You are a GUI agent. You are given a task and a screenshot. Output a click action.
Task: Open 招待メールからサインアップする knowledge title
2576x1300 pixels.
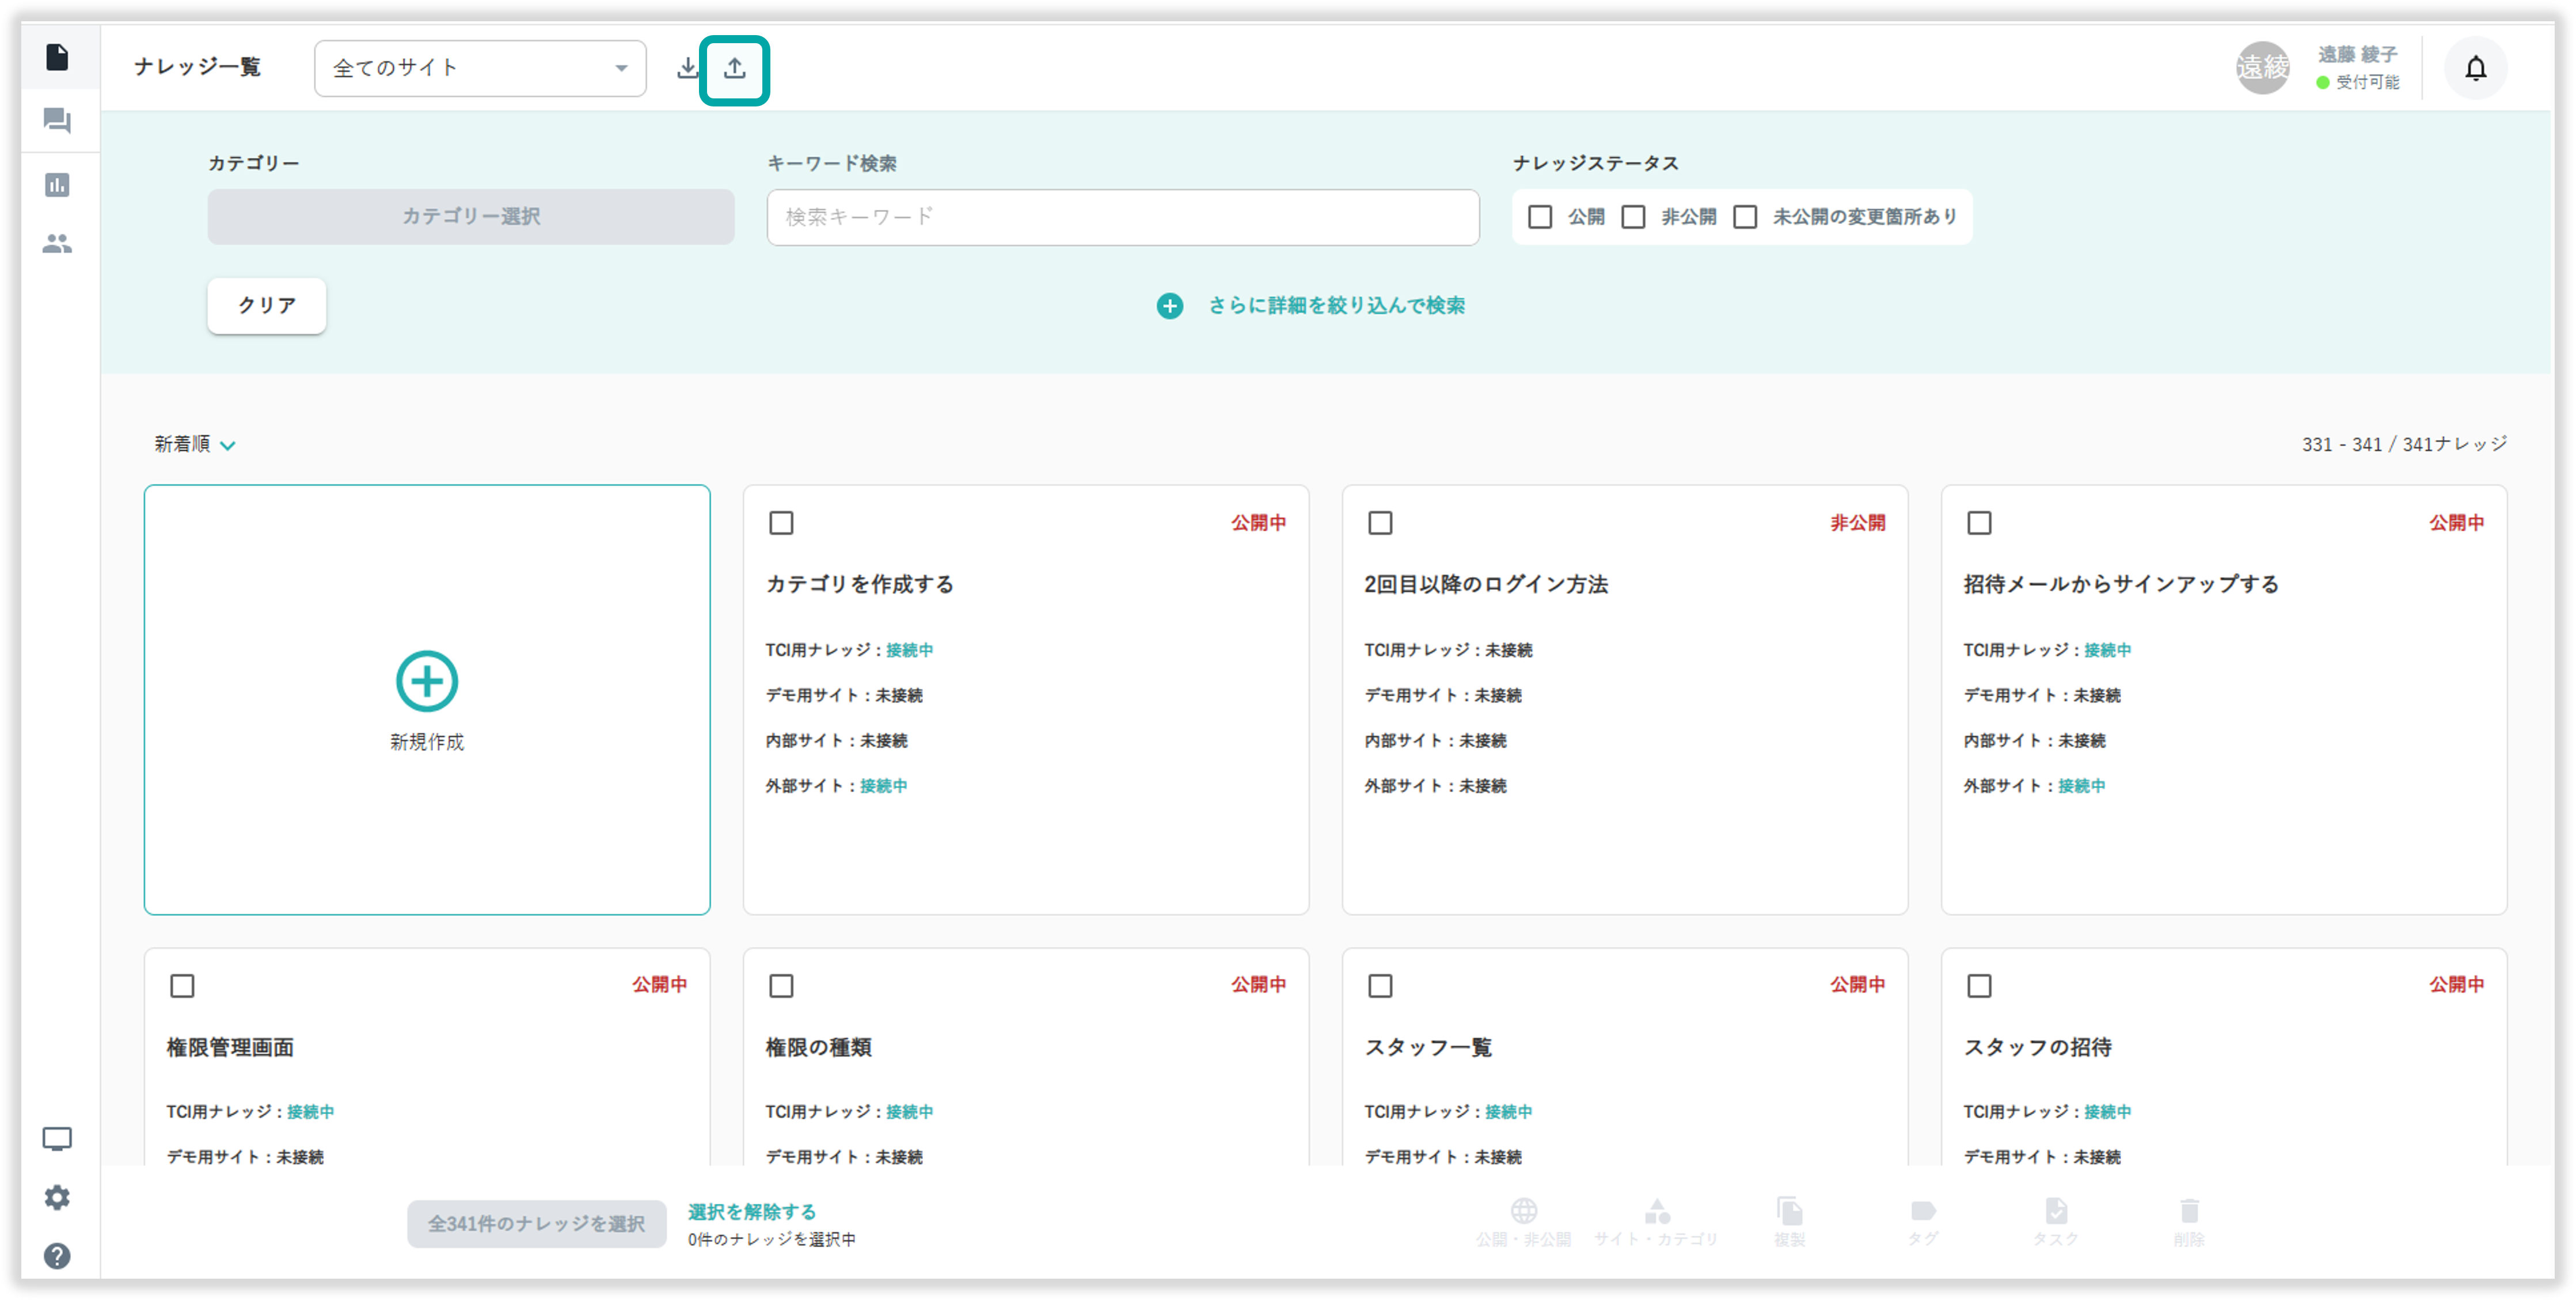point(2121,585)
